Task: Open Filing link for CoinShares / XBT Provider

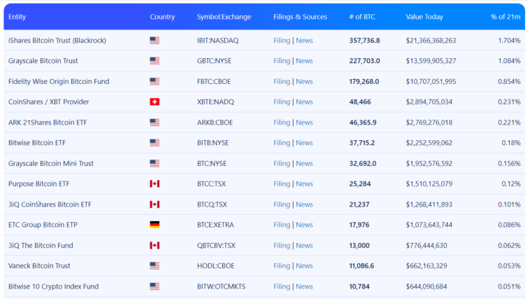Action: click(x=282, y=102)
